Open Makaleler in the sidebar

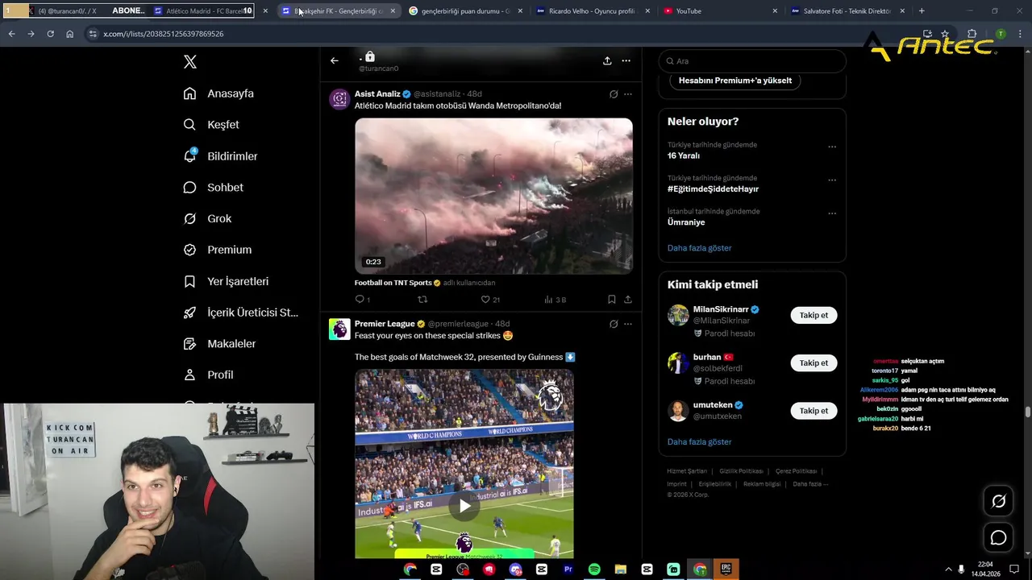tap(219, 343)
